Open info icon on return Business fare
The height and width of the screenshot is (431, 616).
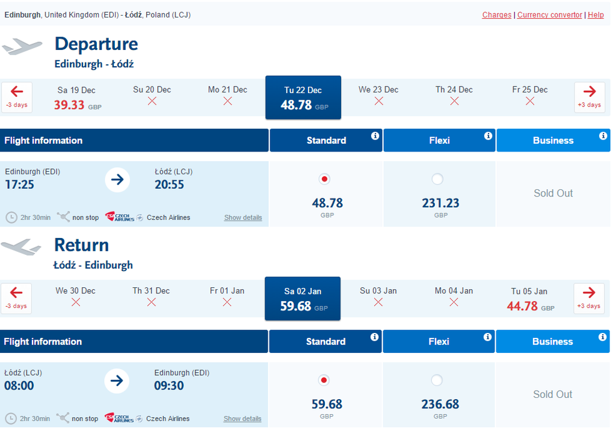(602, 337)
